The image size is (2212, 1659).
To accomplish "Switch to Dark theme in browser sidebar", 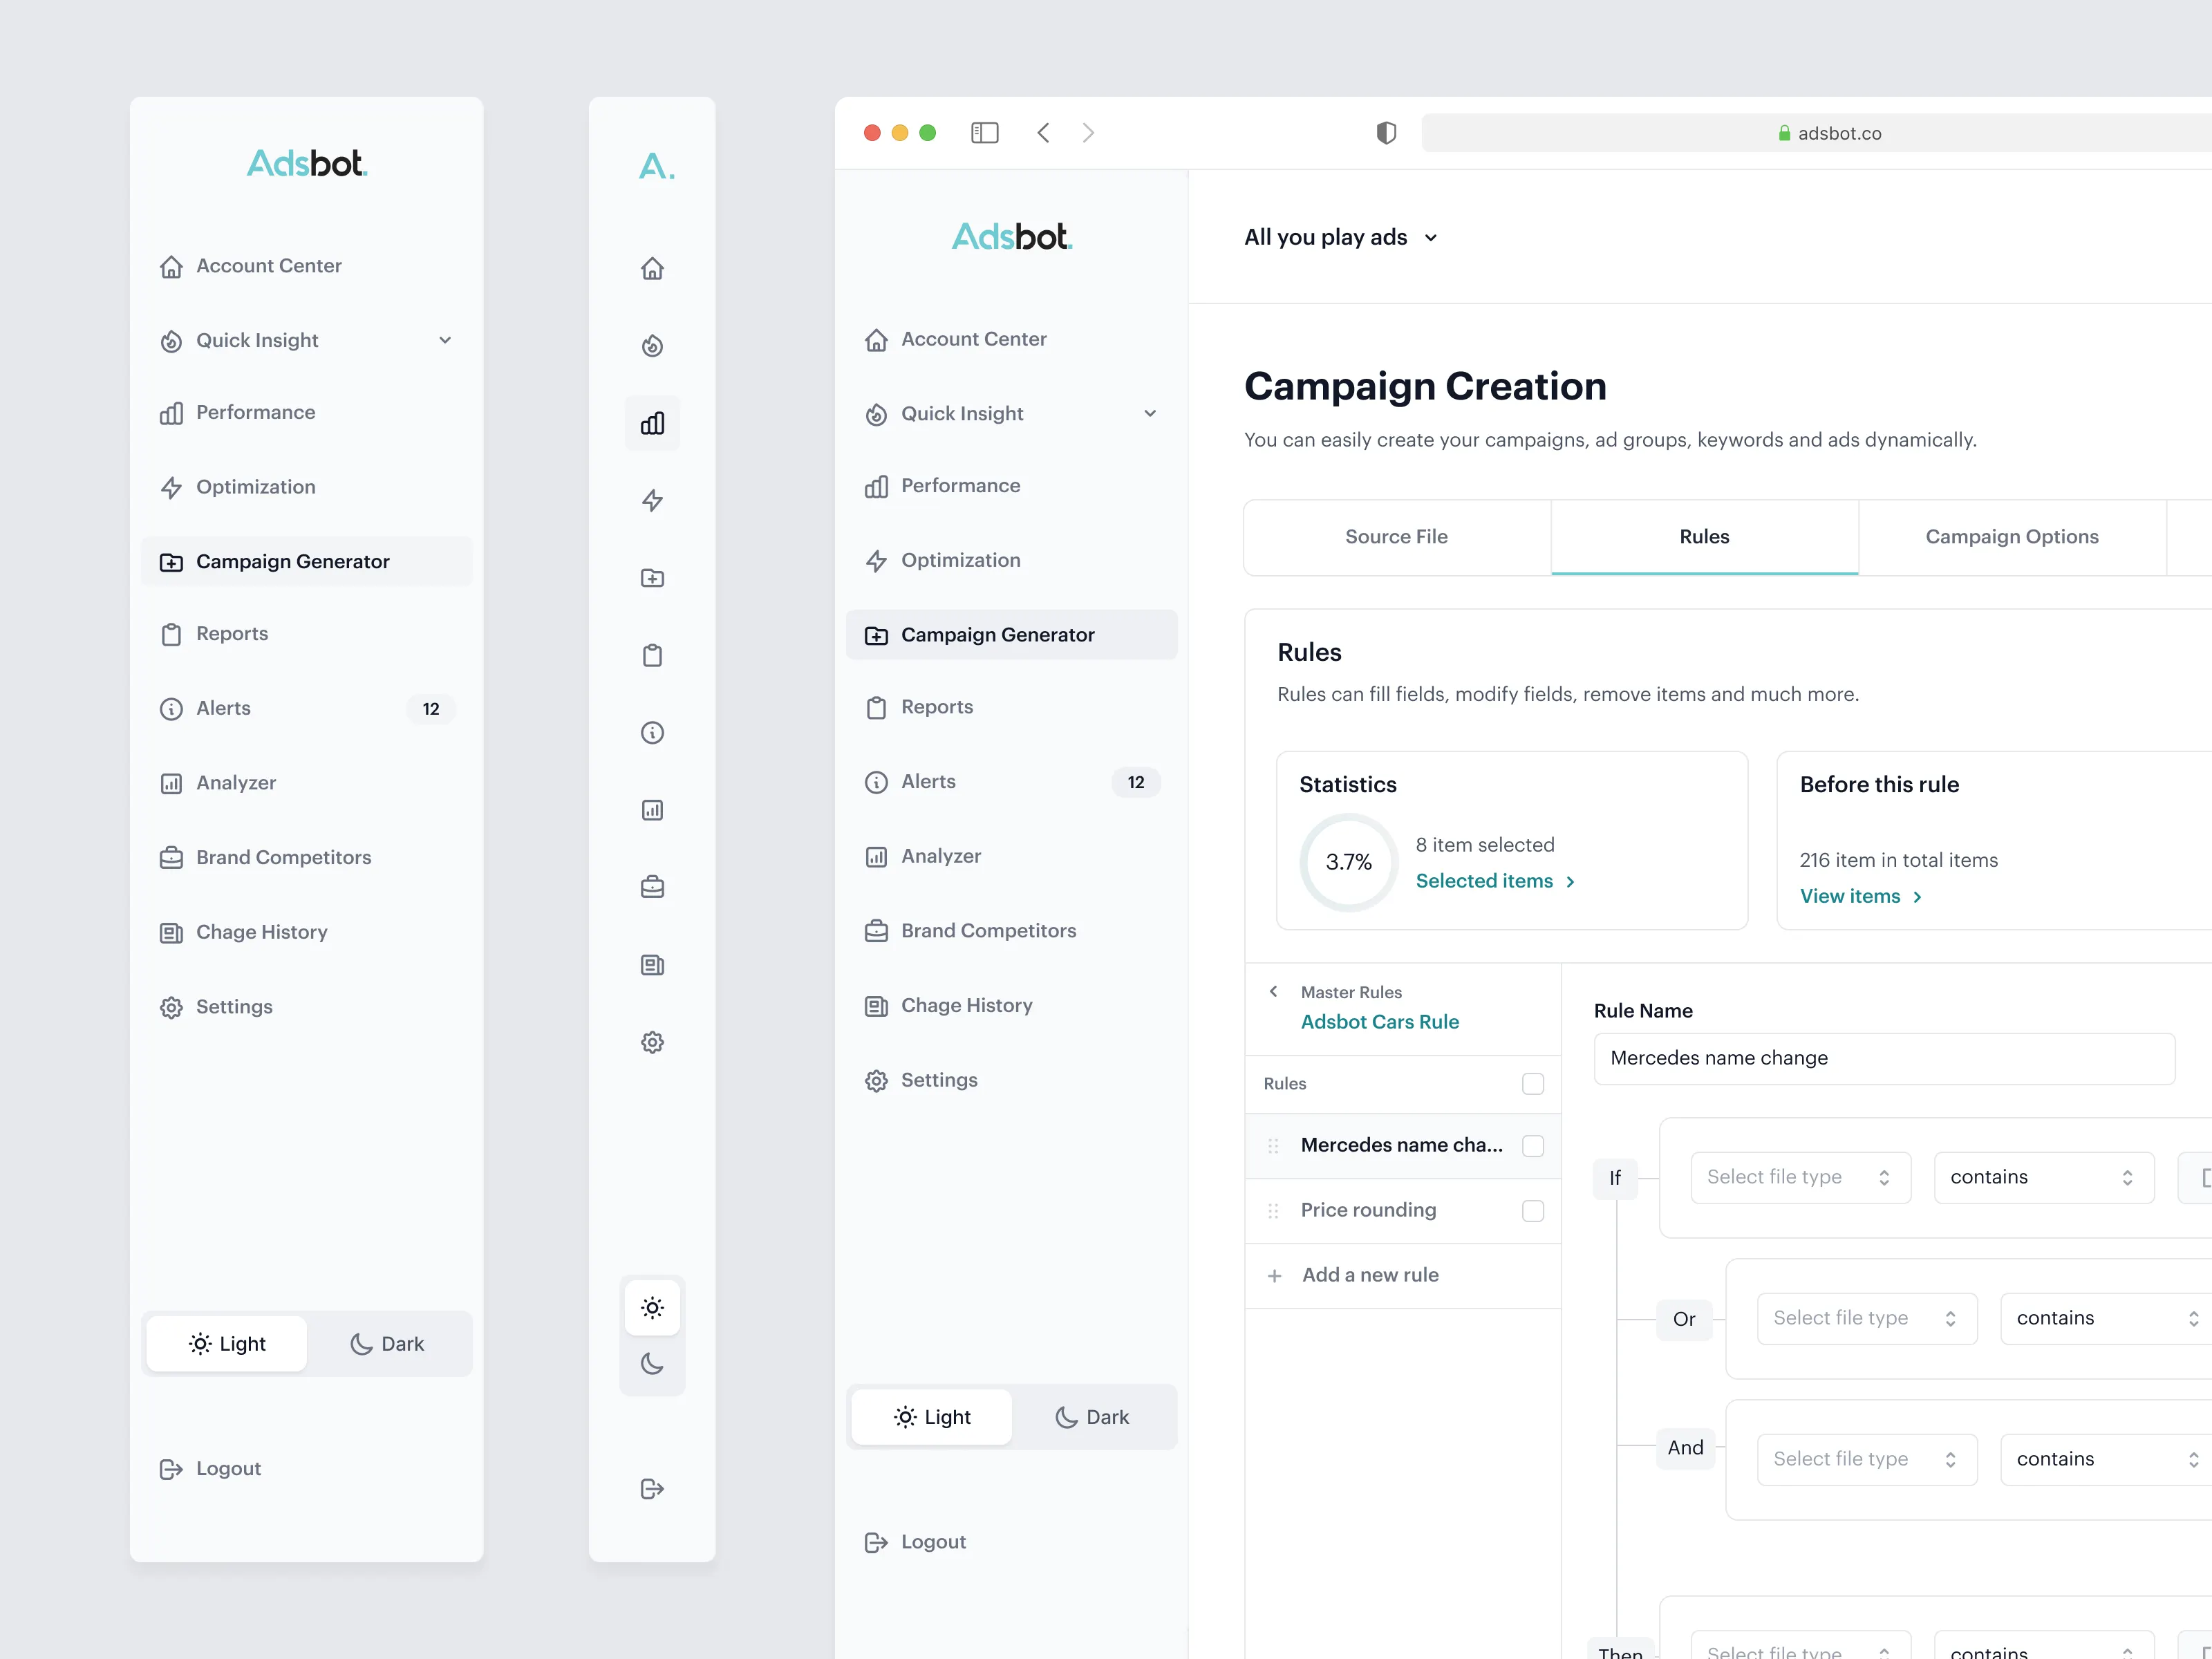I will coord(1092,1417).
